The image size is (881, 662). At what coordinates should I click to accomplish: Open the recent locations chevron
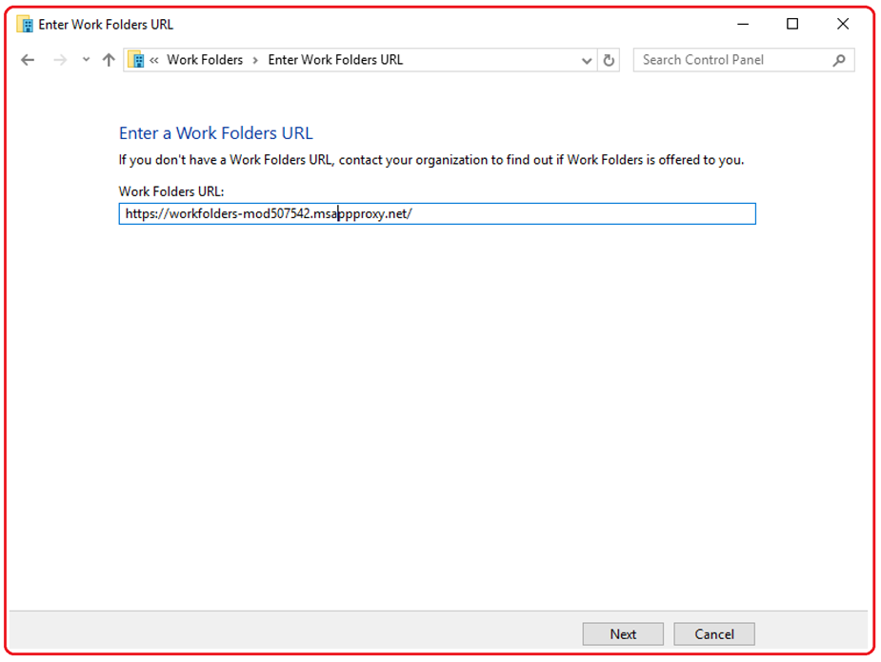pos(86,60)
